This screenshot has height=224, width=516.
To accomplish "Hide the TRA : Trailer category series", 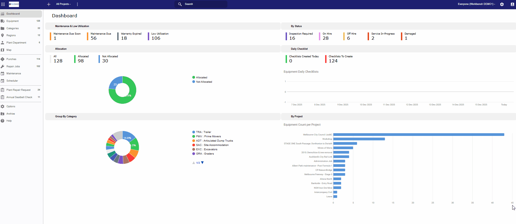I will coord(202,132).
